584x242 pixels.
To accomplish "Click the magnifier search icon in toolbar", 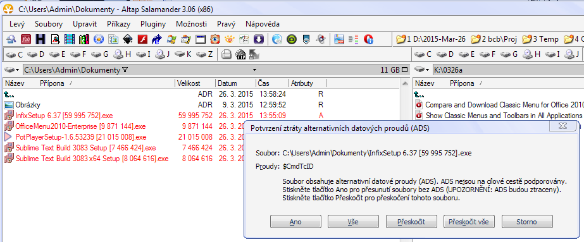I will point(11,39).
